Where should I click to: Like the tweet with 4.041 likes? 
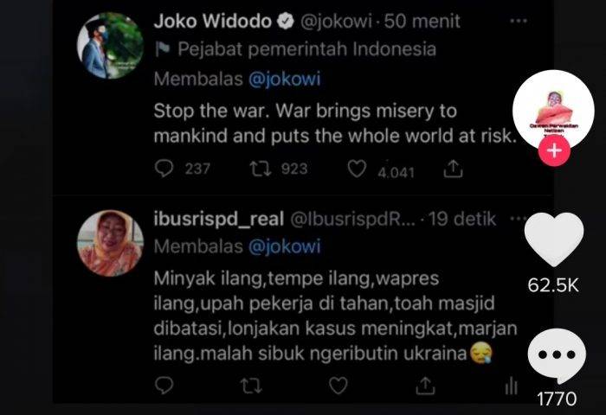[x=357, y=169]
